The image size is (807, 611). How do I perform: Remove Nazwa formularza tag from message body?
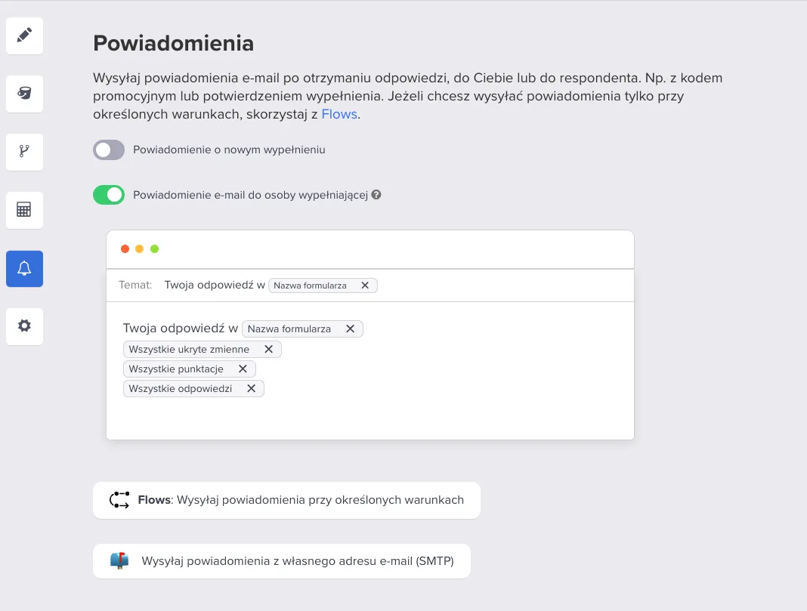click(350, 329)
